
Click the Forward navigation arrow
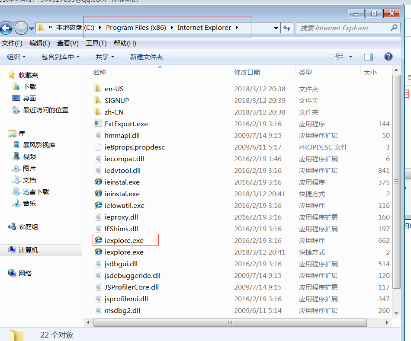coord(21,28)
